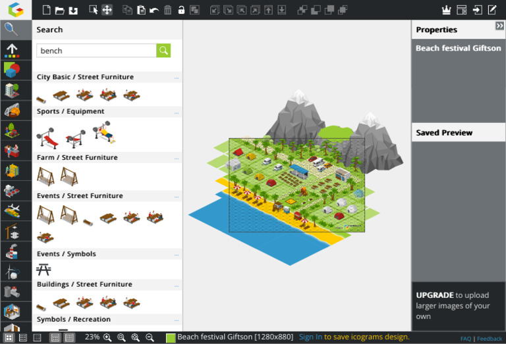
Task: Click the 23% zoom value
Action: pyautogui.click(x=92, y=337)
